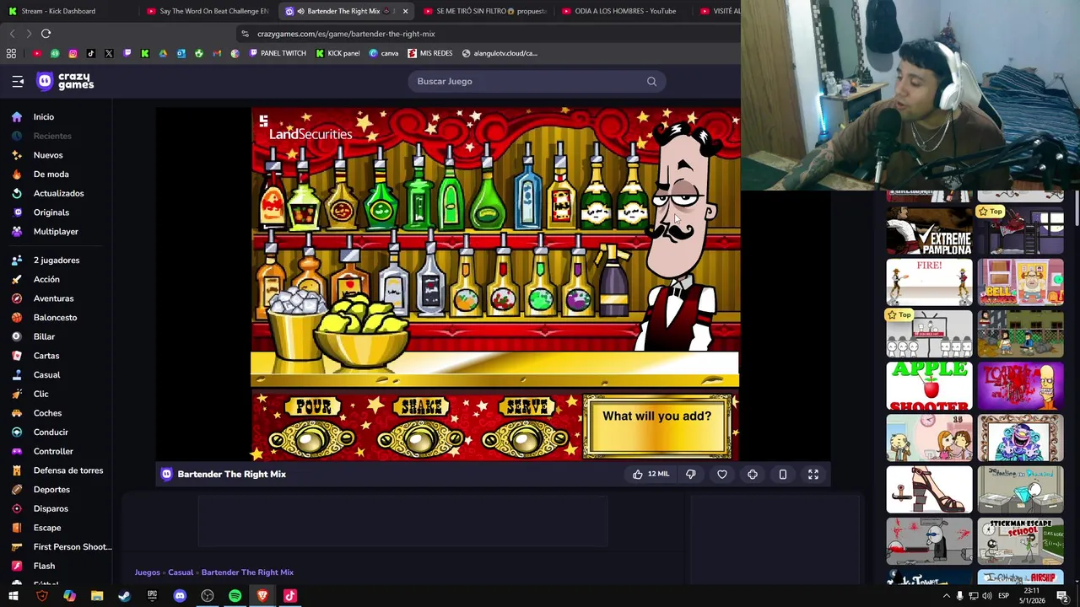Open browser apps grid icon
The width and height of the screenshot is (1080, 607).
pyautogui.click(x=11, y=53)
